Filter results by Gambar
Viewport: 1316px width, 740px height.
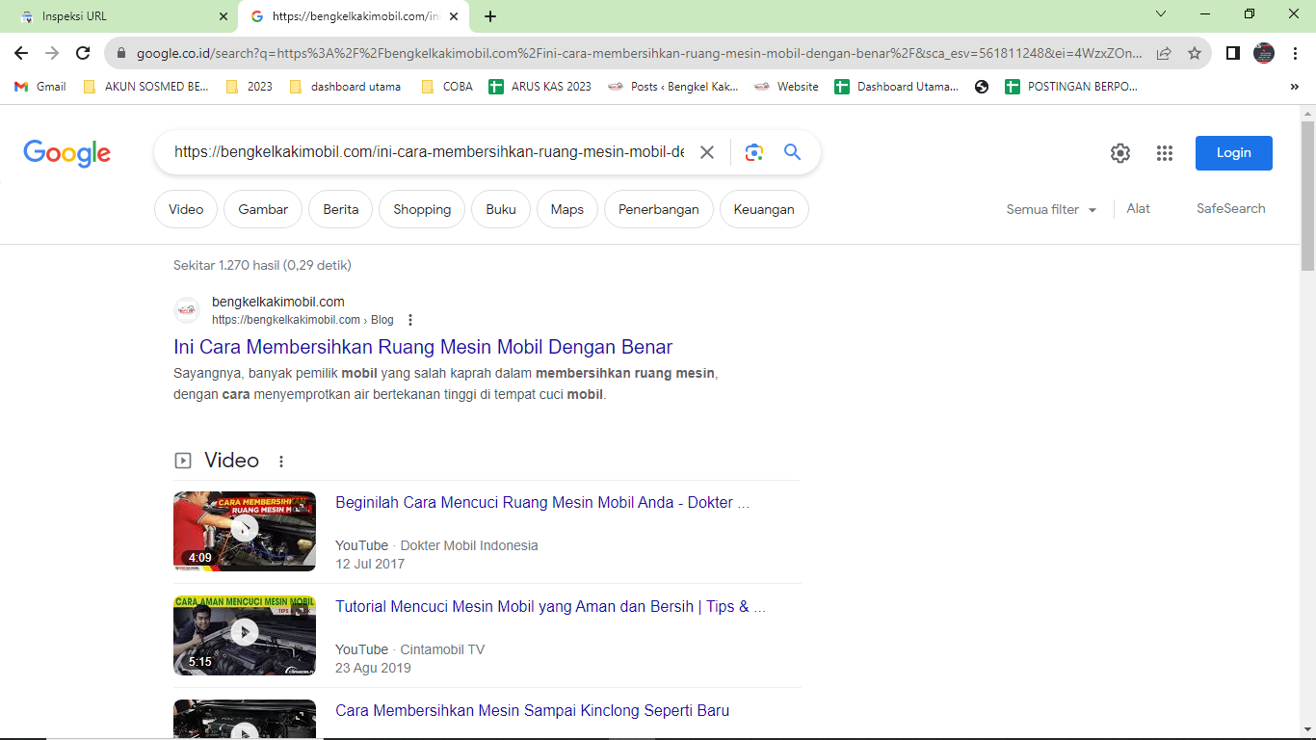pos(263,209)
